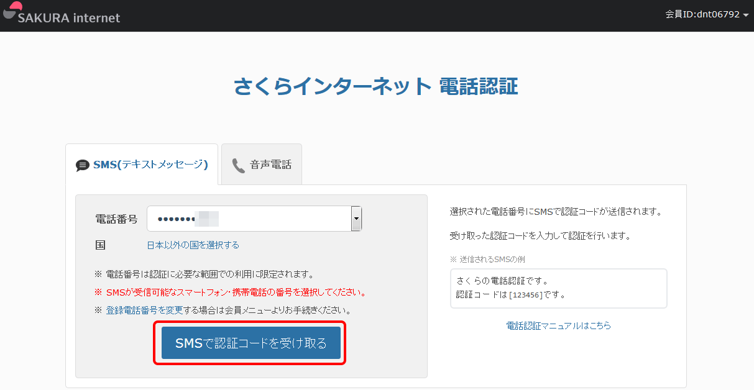Click the masked phone number field
Image resolution: width=754 pixels, height=390 pixels.
(249, 219)
